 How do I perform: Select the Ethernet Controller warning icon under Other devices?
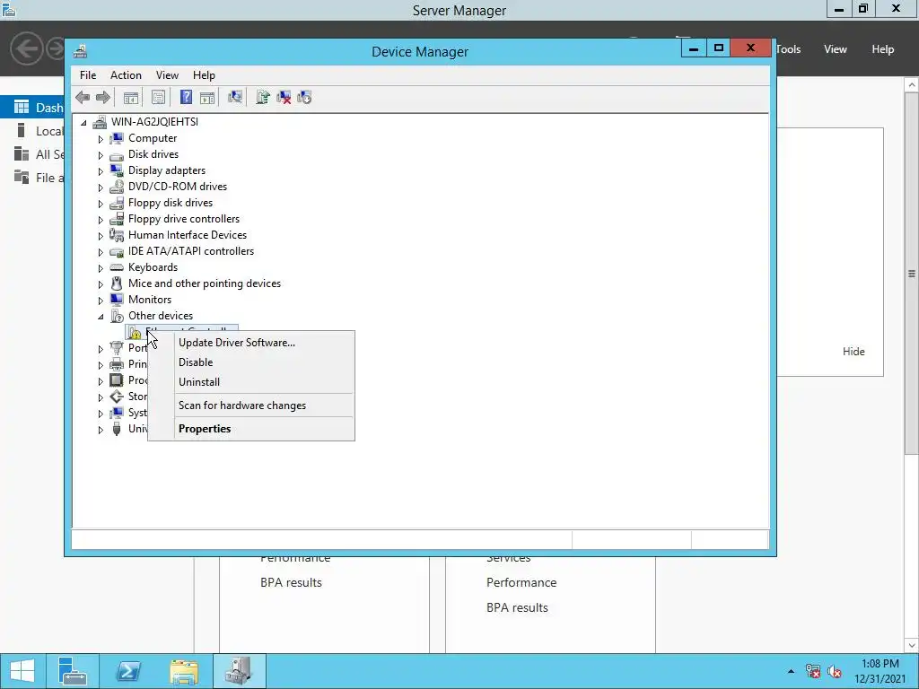click(x=135, y=332)
